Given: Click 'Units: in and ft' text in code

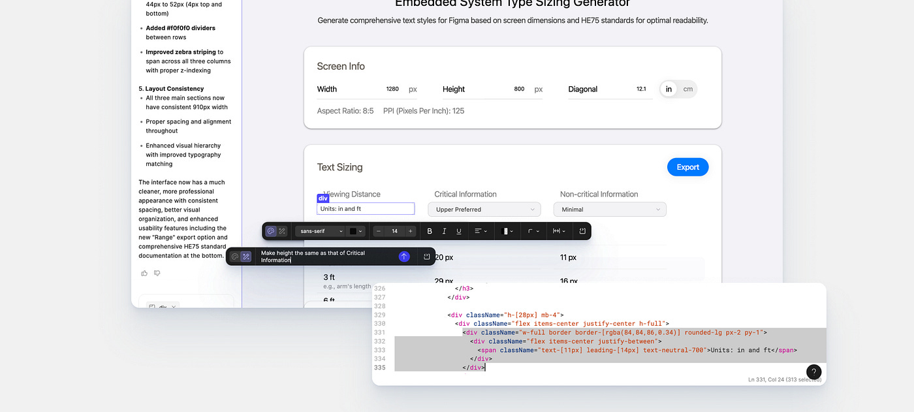Looking at the screenshot, I should (x=741, y=350).
